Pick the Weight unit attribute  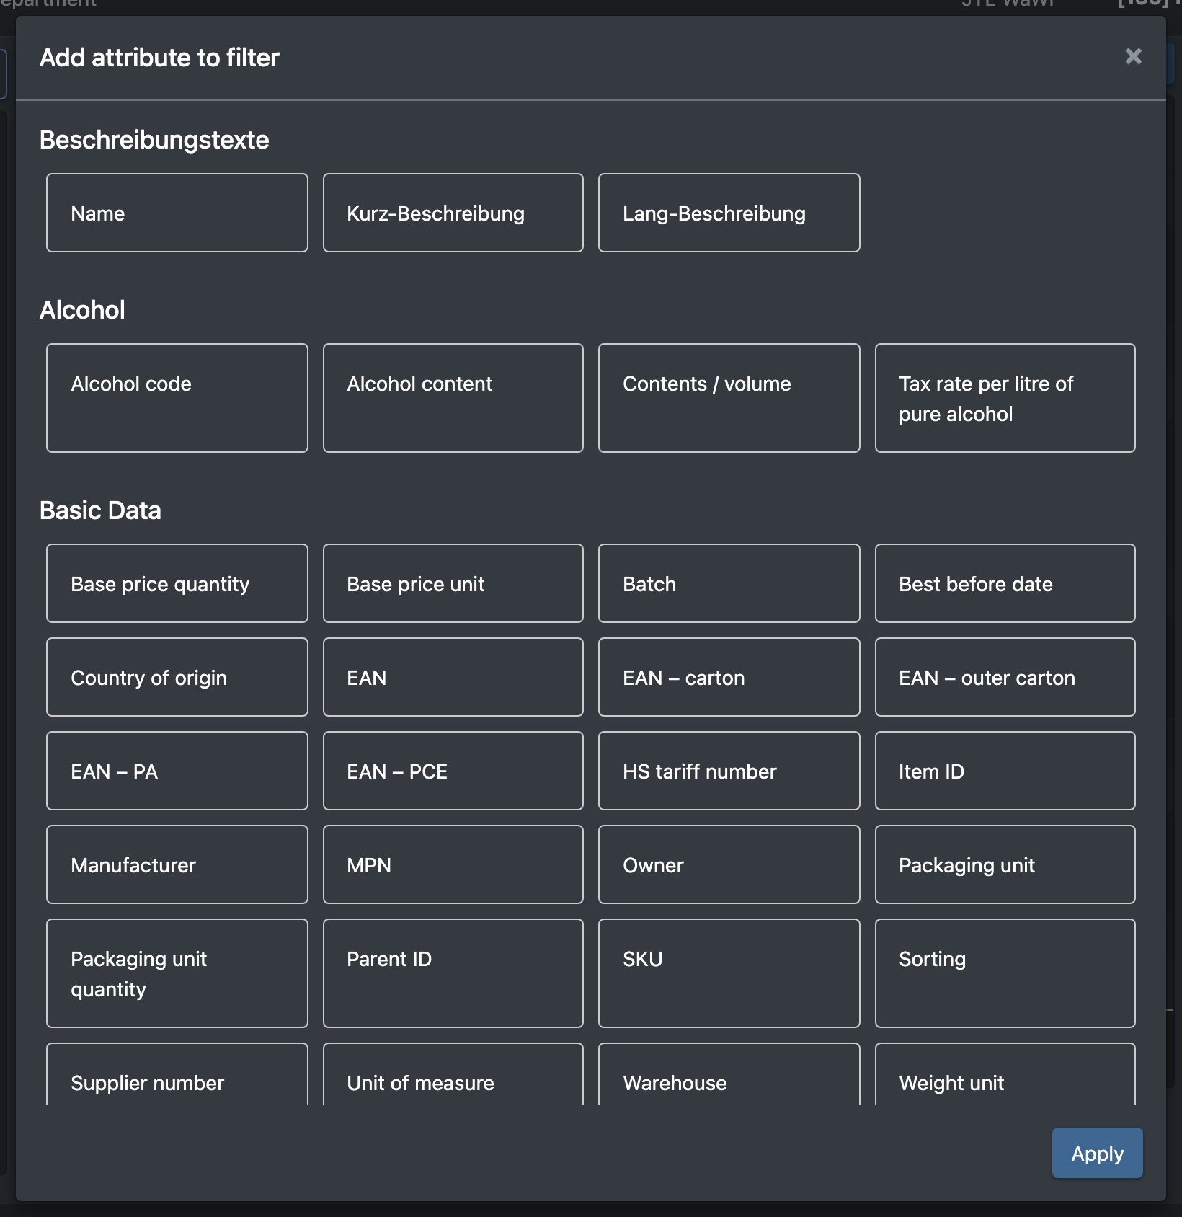[x=1005, y=1074]
